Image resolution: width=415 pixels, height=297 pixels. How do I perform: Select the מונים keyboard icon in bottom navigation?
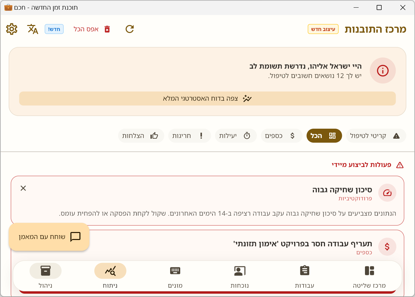tap(175, 271)
